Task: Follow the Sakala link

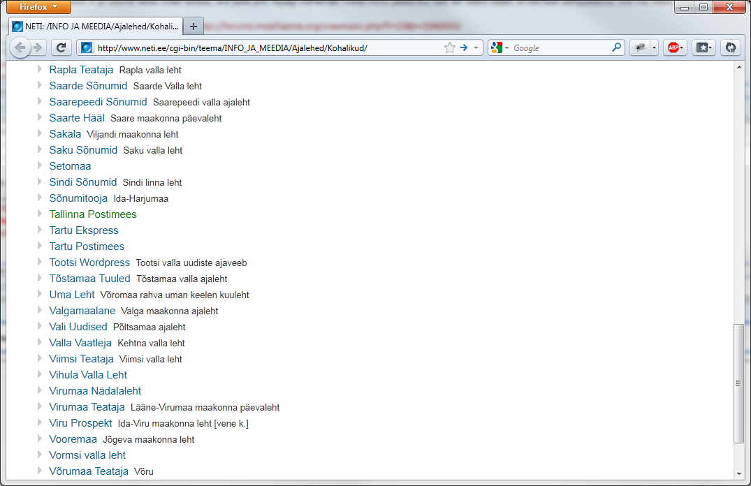Action: [x=65, y=134]
